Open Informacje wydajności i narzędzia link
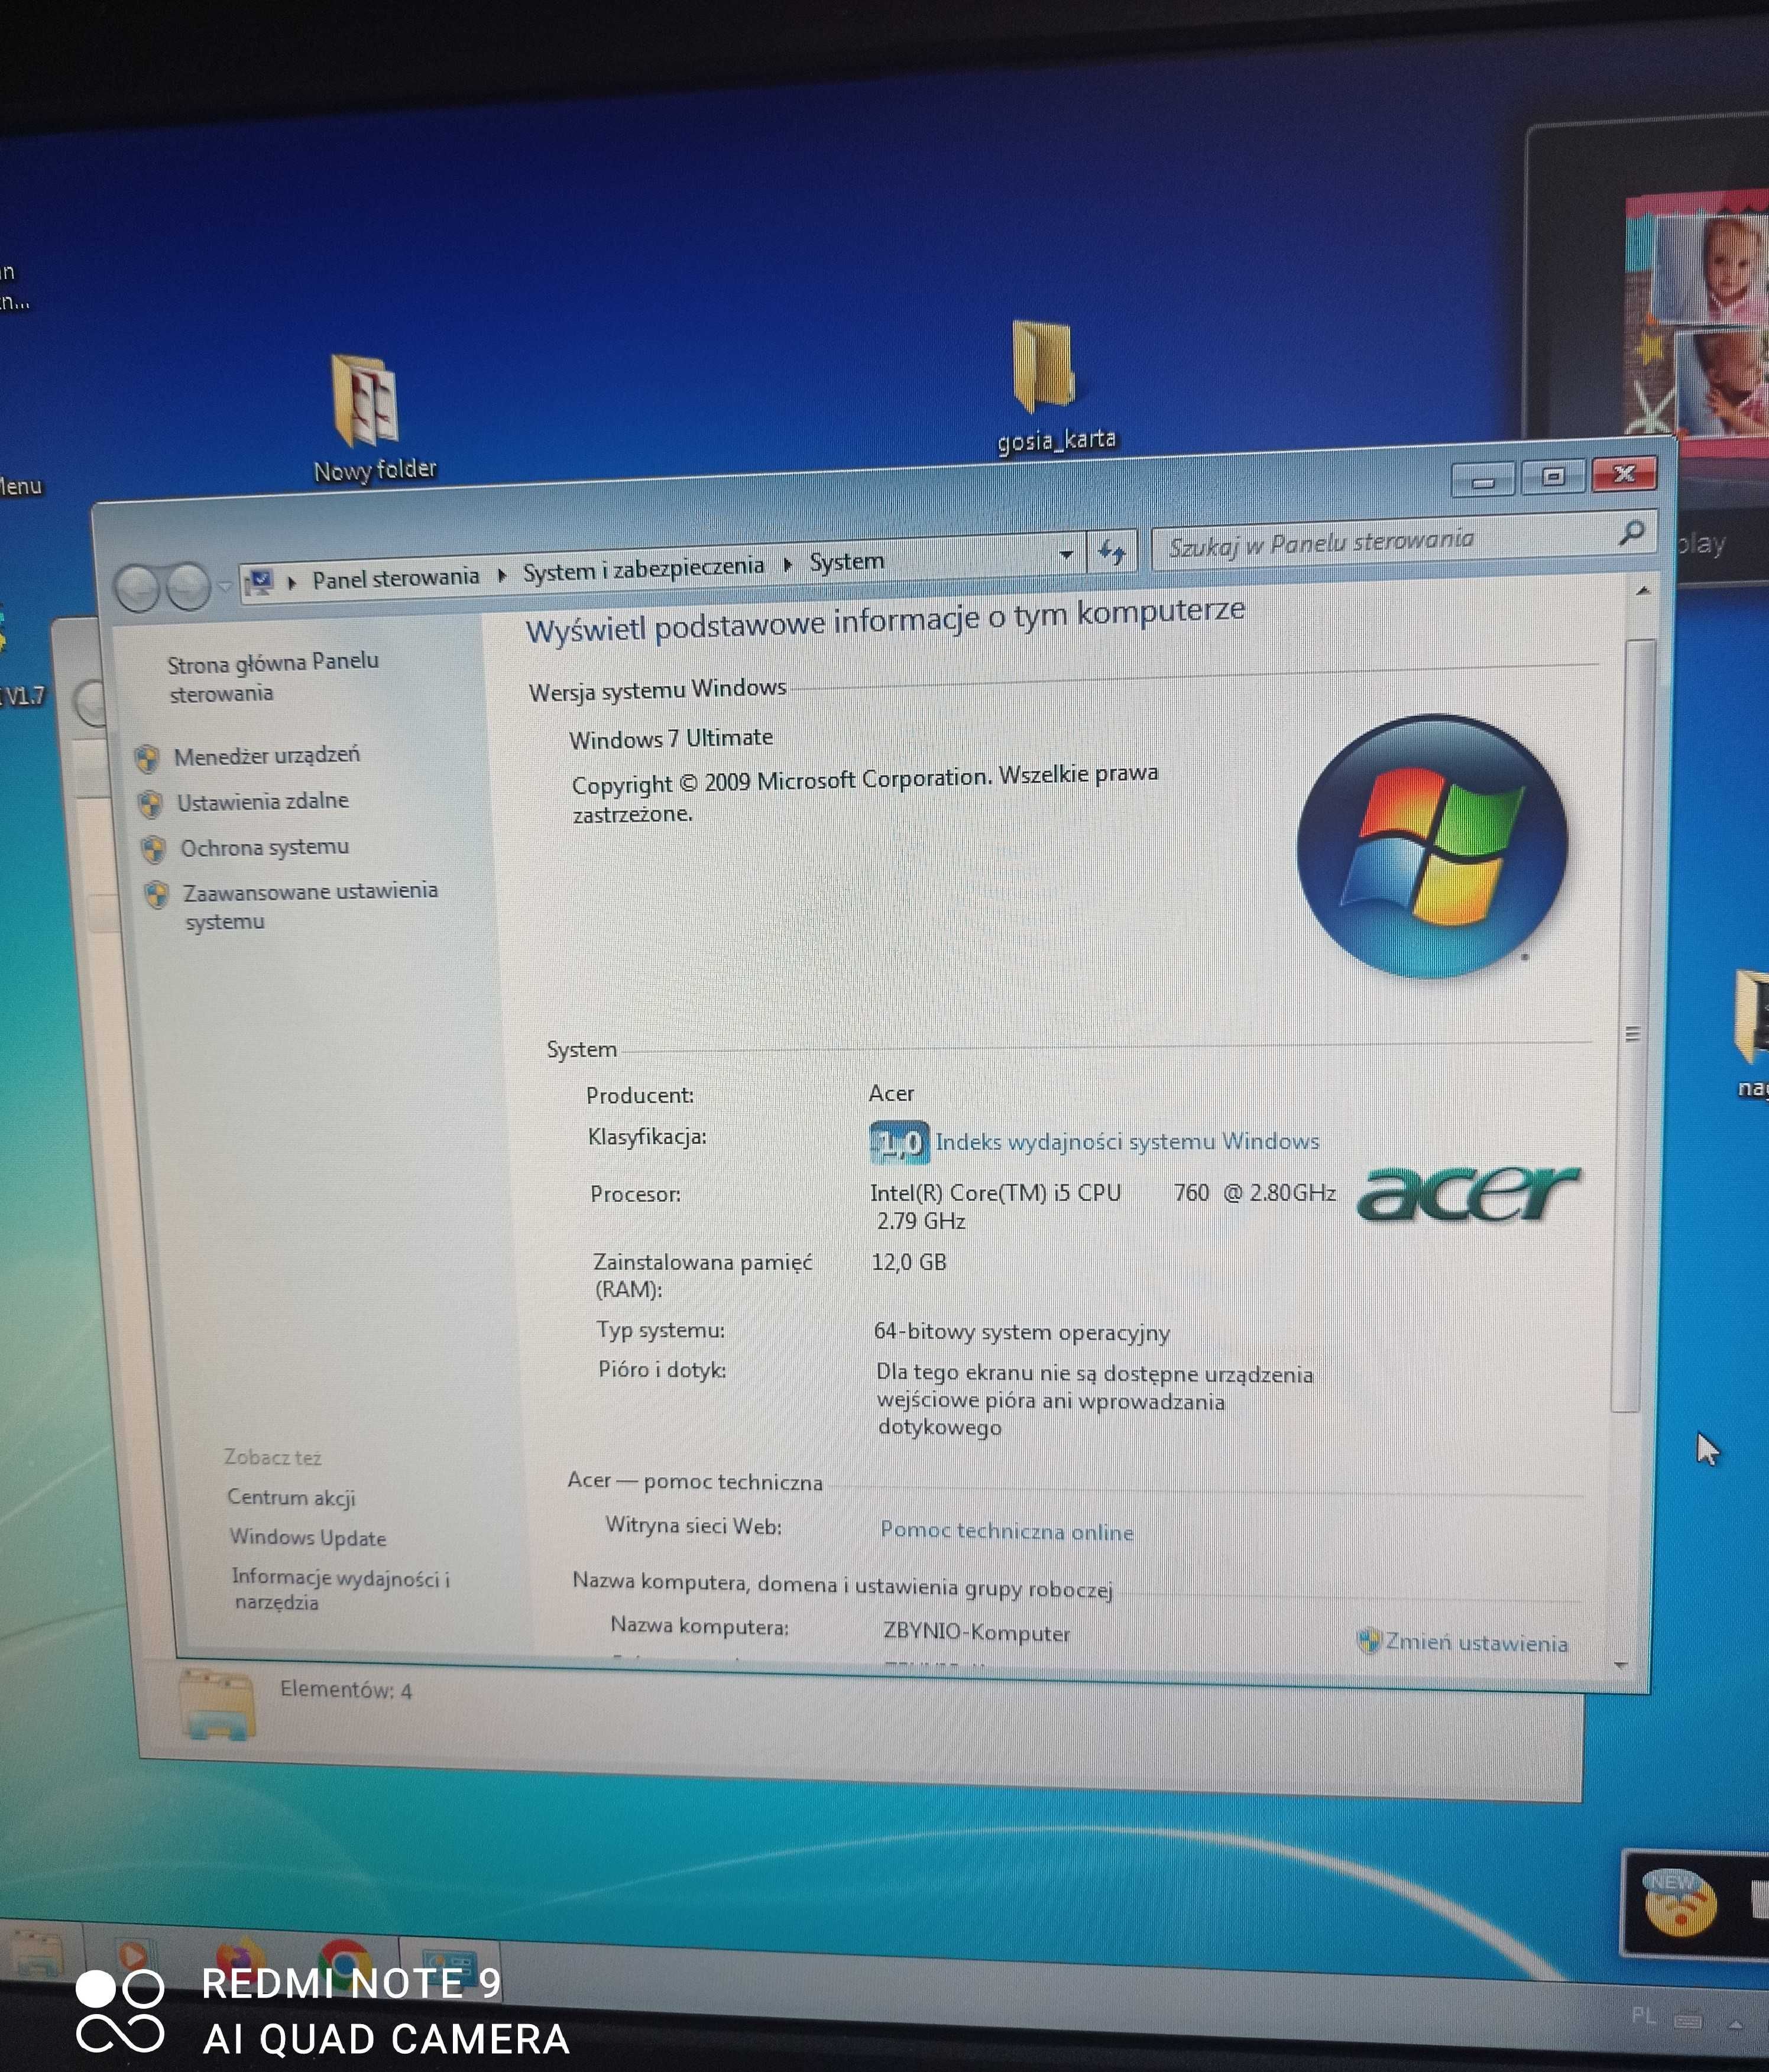 click(341, 1590)
